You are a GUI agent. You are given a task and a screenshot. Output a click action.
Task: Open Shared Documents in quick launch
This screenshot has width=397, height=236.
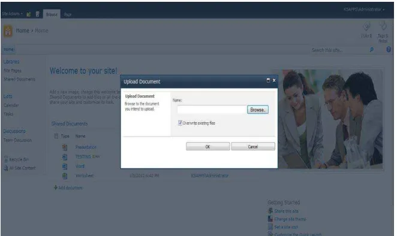click(x=20, y=79)
